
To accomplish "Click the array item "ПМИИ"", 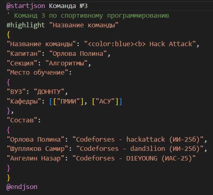I will pos(68,101).
